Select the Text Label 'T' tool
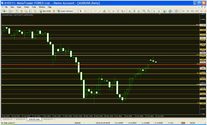 coord(118,11)
